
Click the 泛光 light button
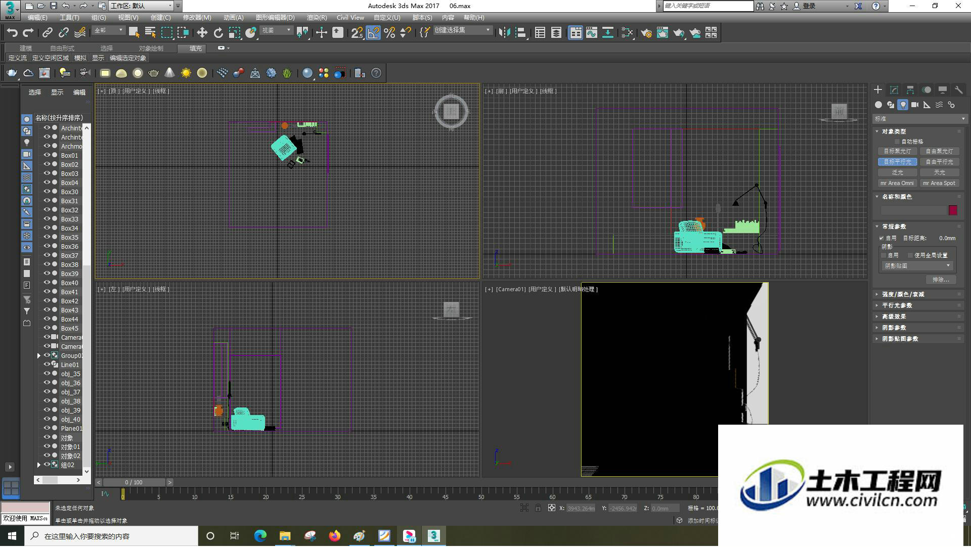pos(897,172)
